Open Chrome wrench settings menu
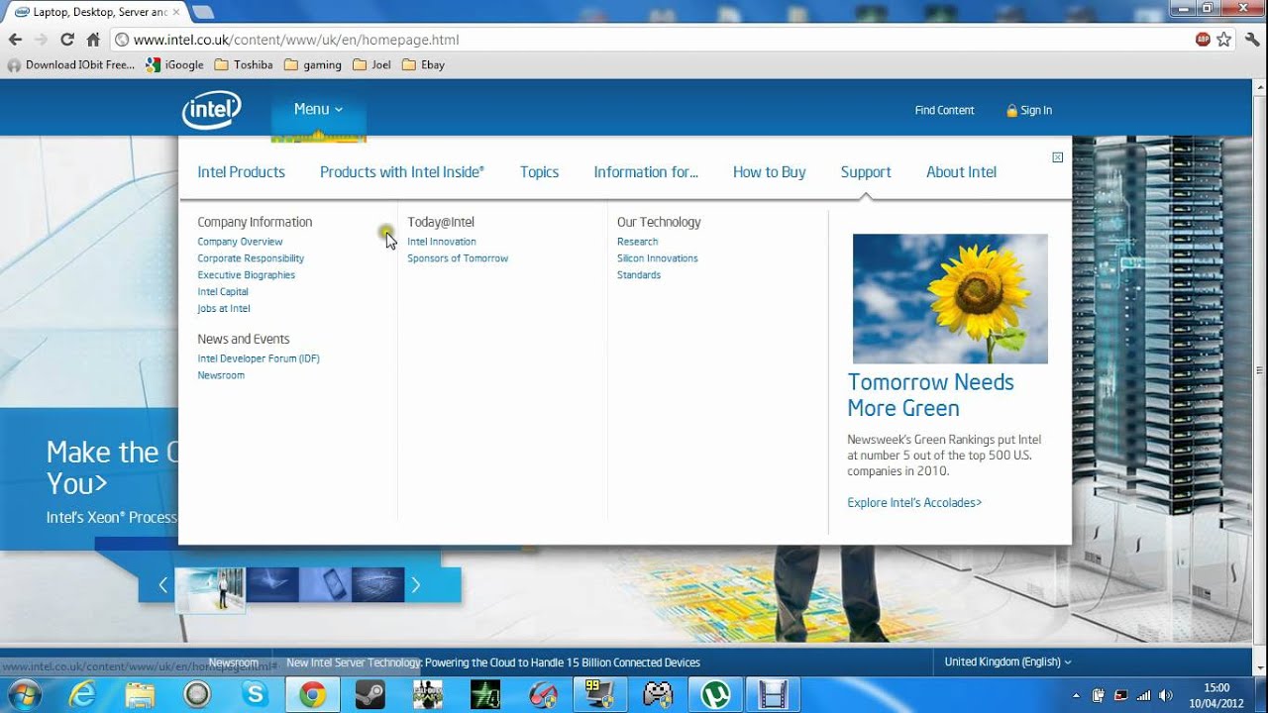The image size is (1268, 713). [x=1252, y=40]
